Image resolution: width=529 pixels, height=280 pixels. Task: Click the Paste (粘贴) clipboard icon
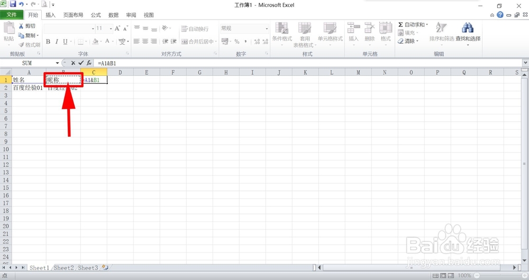(9, 28)
